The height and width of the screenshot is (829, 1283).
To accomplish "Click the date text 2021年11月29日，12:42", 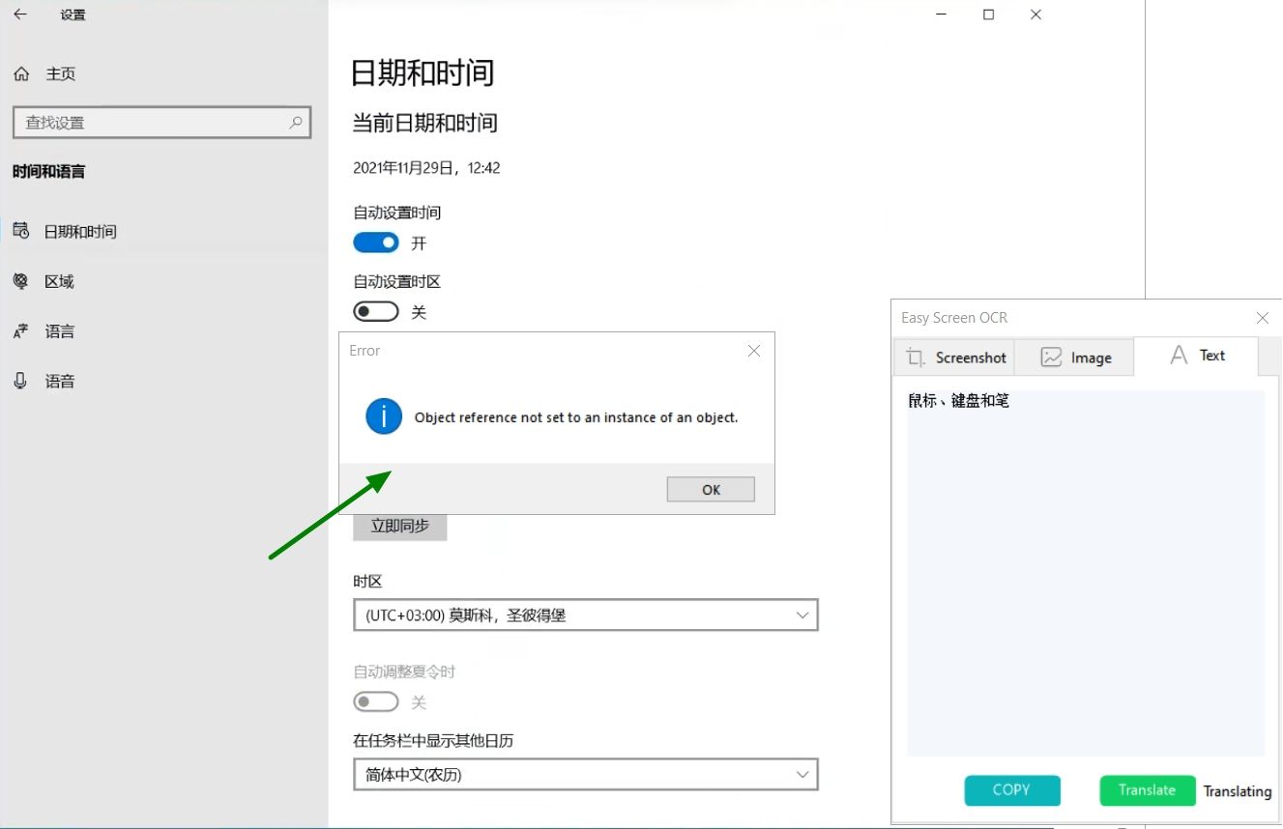I will (426, 168).
